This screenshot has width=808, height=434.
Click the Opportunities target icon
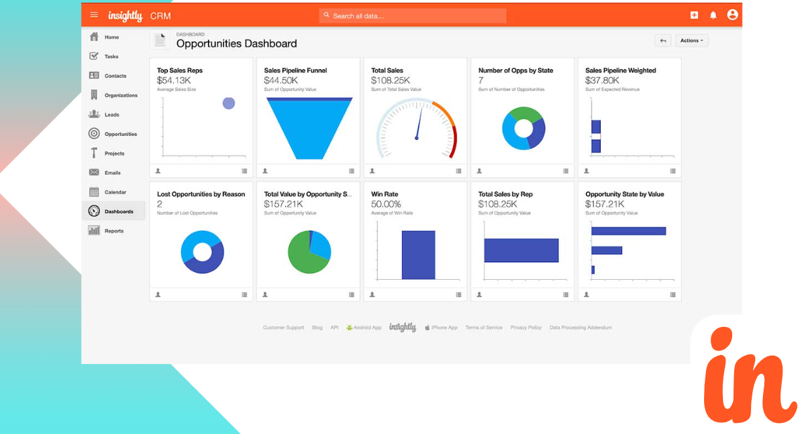[94, 133]
